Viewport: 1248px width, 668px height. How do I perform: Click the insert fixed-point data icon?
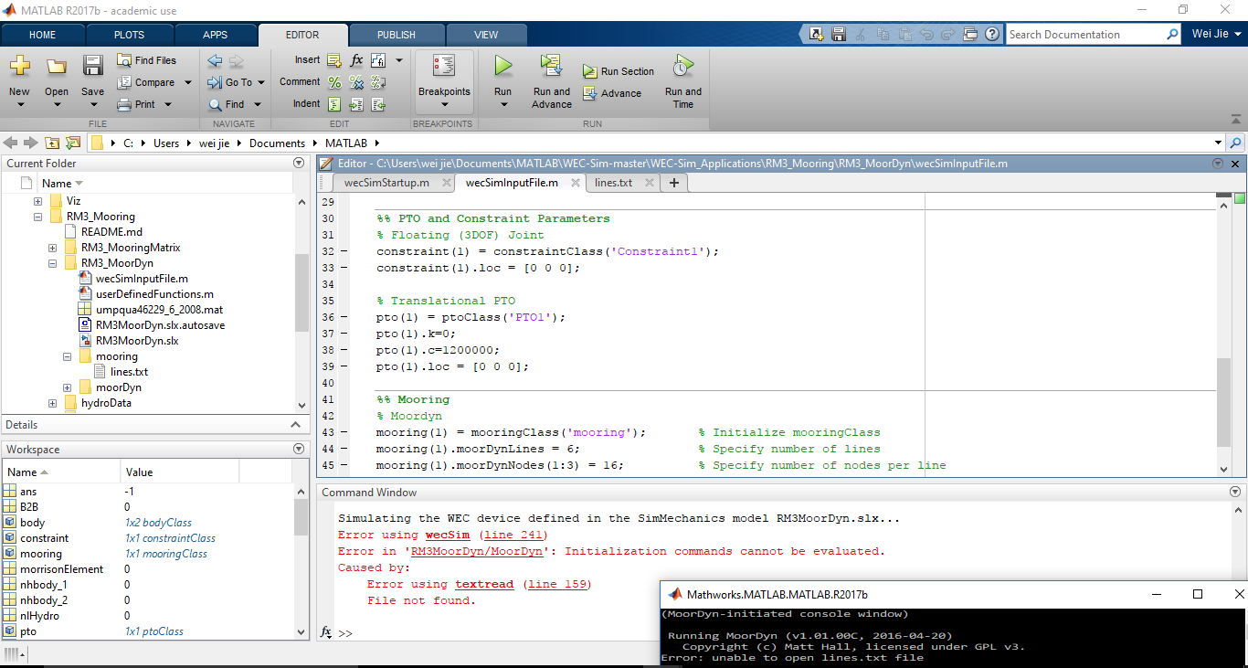pos(377,60)
